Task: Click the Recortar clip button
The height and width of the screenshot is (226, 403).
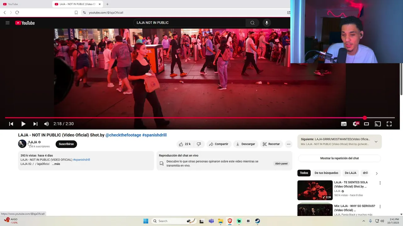Action: pos(271,144)
